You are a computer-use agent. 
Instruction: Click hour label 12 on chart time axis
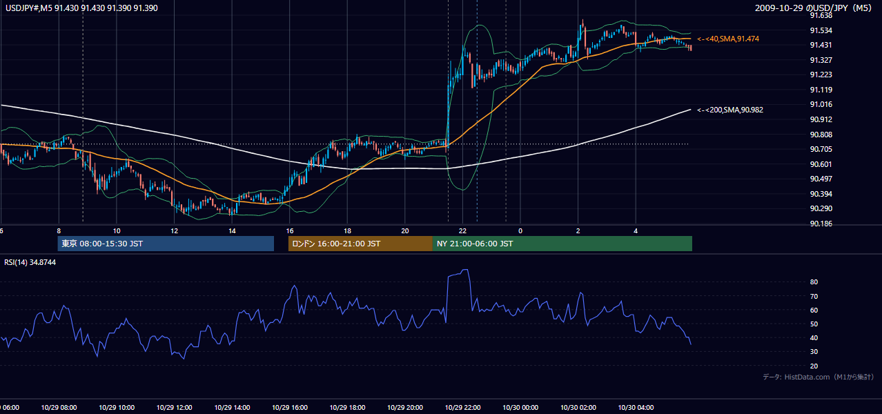(x=175, y=230)
